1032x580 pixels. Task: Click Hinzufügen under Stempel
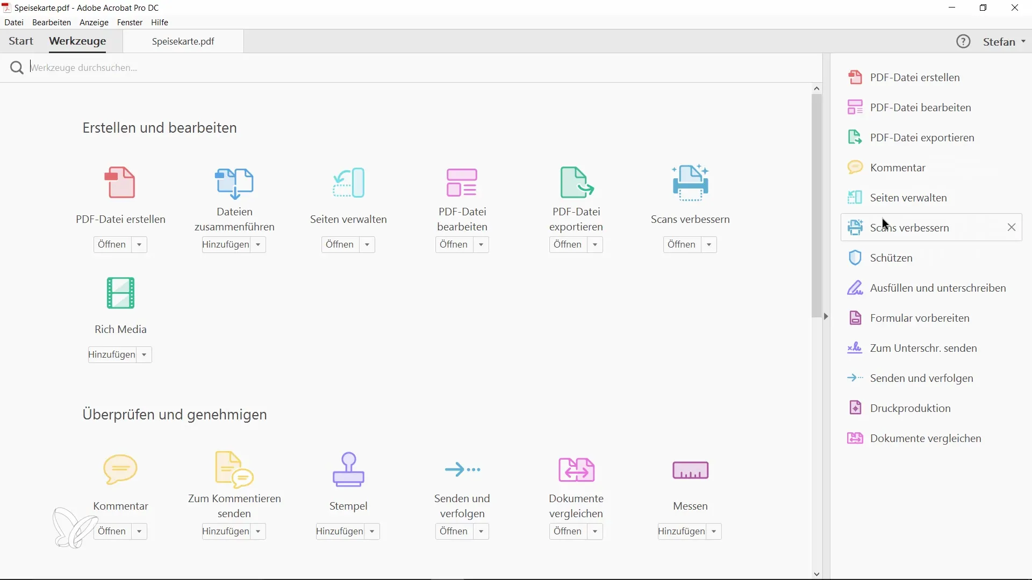pyautogui.click(x=340, y=532)
